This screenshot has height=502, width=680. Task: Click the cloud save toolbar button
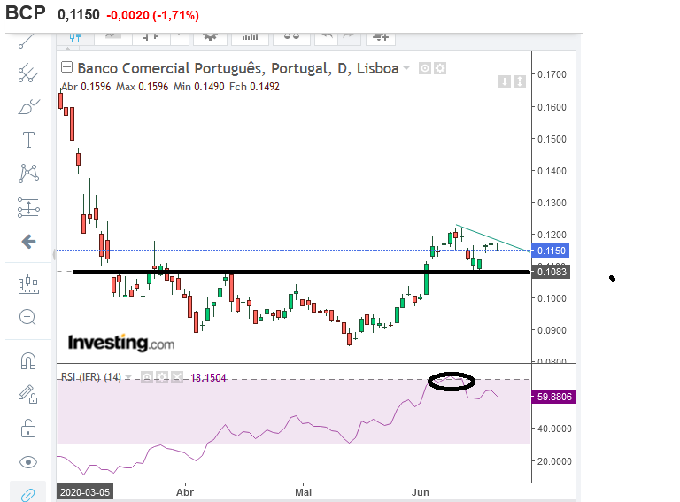[x=381, y=38]
